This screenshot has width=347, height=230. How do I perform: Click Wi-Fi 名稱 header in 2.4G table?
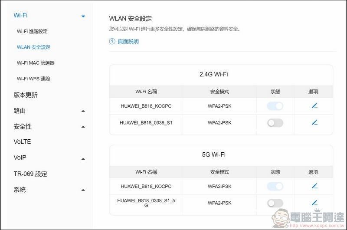pyautogui.click(x=146, y=92)
